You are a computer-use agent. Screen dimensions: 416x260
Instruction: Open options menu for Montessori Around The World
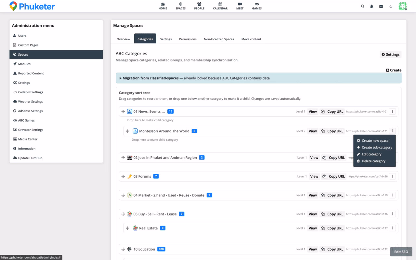coord(392,131)
